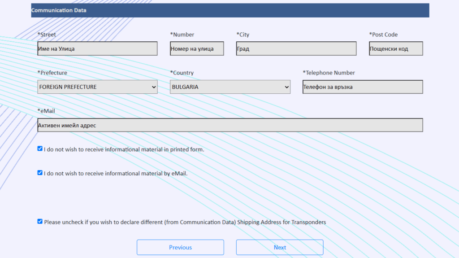Click the Street input field
Viewport: 459px width, 258px height.
tap(97, 48)
